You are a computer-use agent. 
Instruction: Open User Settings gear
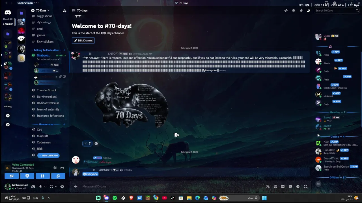tap(62, 187)
